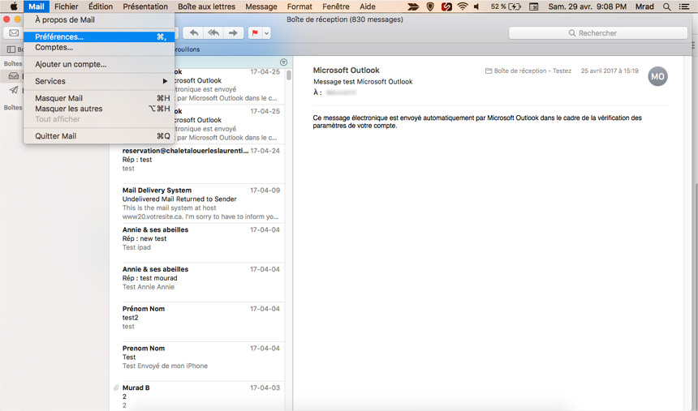Click the Forward arrow button

[x=233, y=33]
